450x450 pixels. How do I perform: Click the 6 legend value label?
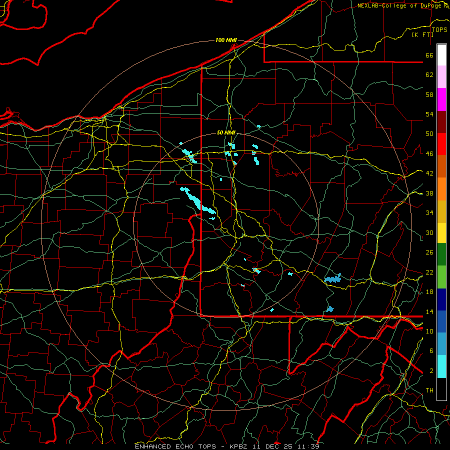point(431,351)
